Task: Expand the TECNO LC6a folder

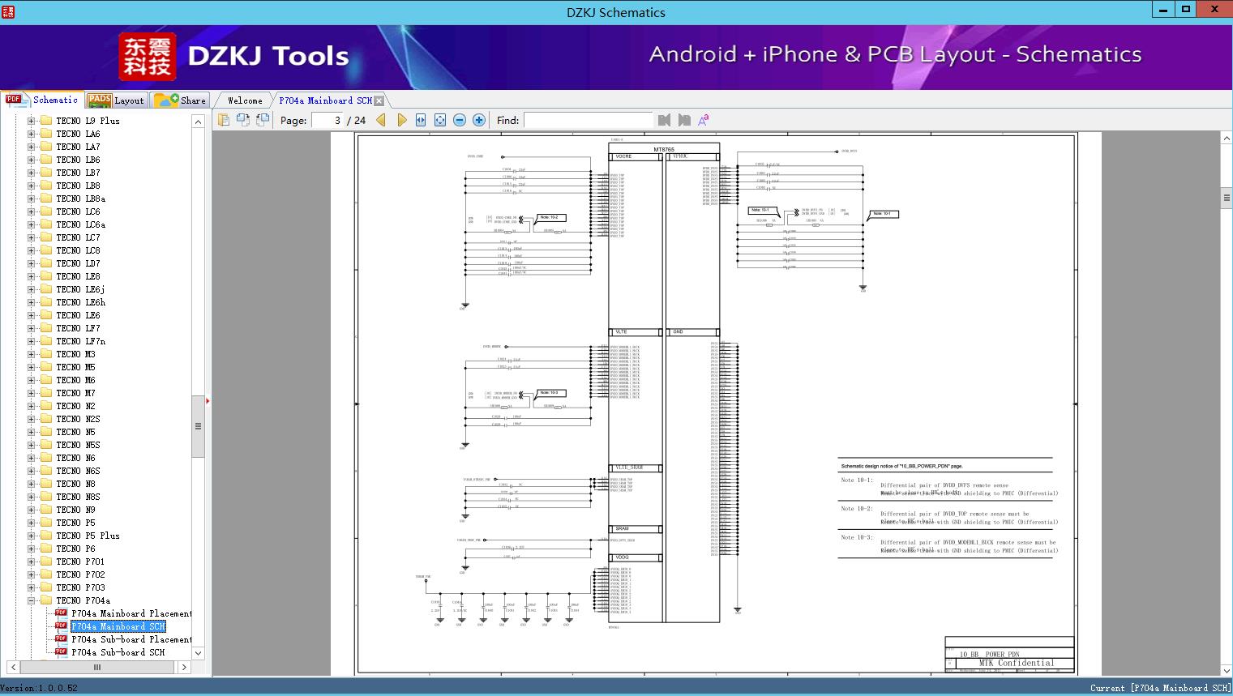Action: pos(32,224)
